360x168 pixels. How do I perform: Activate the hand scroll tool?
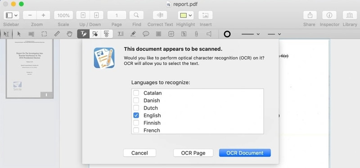(x=69, y=34)
